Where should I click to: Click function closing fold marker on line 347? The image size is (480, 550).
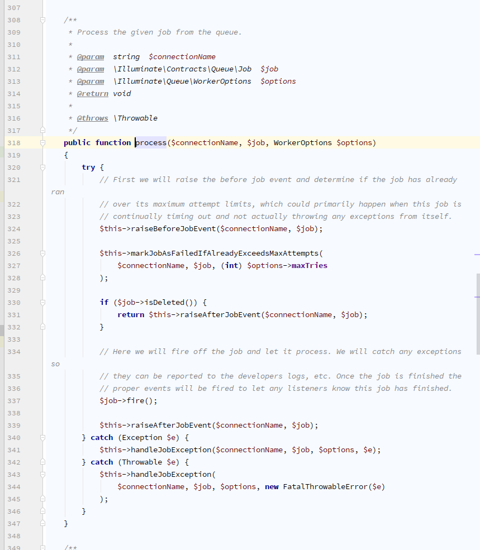(x=42, y=523)
